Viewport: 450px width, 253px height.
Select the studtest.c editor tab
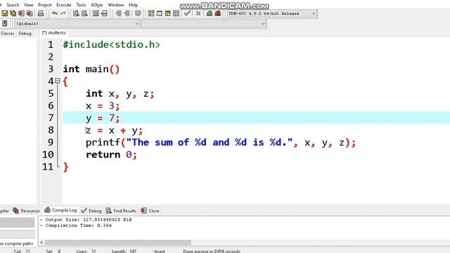click(54, 33)
